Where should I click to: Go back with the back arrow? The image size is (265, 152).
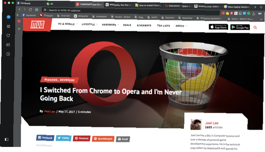click(20, 9)
